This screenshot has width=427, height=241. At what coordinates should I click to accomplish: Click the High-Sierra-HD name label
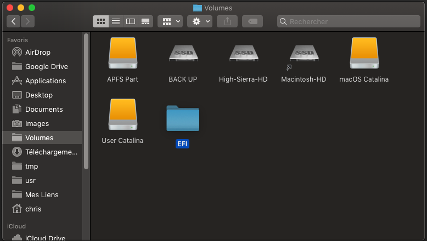(x=243, y=79)
